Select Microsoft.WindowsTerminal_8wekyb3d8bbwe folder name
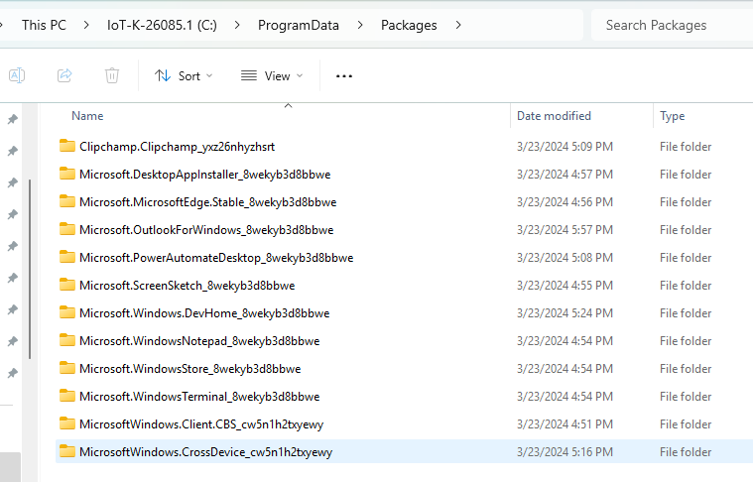Image resolution: width=753 pixels, height=482 pixels. pos(199,397)
